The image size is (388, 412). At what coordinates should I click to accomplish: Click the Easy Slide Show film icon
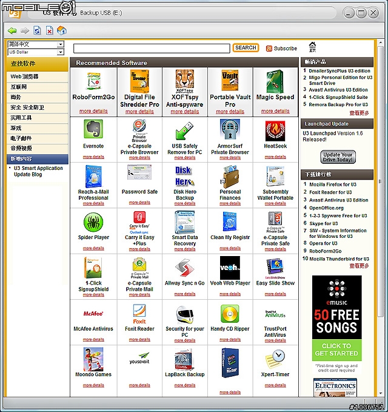(275, 268)
